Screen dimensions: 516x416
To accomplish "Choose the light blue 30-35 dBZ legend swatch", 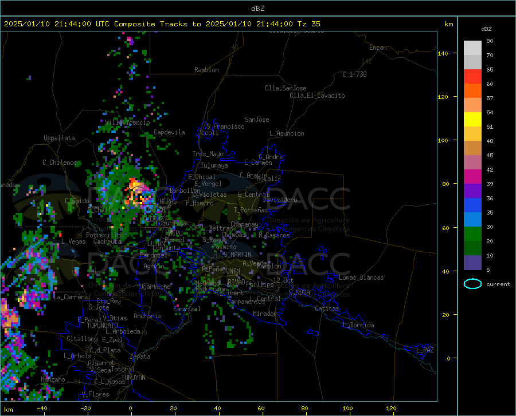I will (x=472, y=220).
